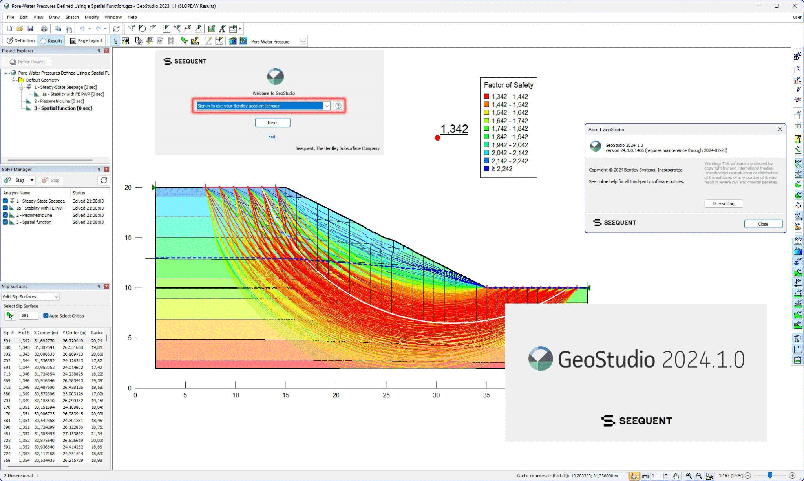Click the refresh icon in Solve Manager
The height and width of the screenshot is (481, 804).
point(104,180)
